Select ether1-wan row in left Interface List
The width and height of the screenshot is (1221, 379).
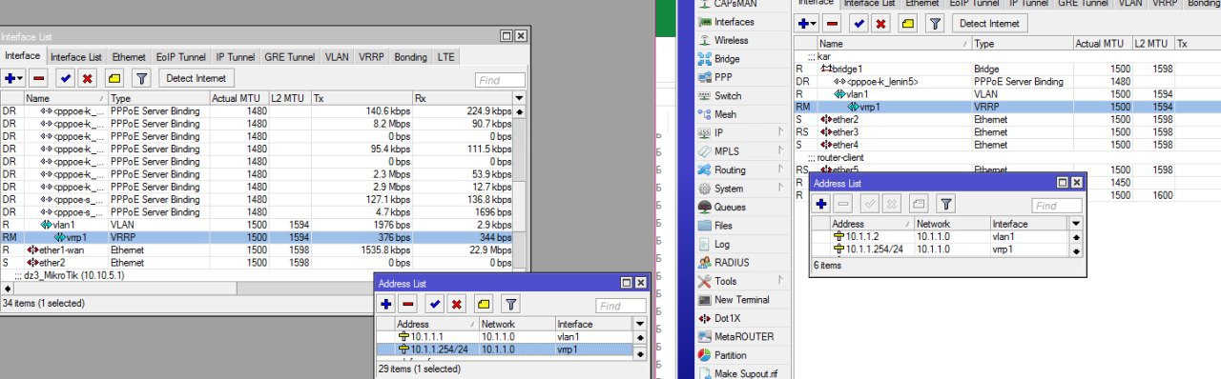pos(257,249)
